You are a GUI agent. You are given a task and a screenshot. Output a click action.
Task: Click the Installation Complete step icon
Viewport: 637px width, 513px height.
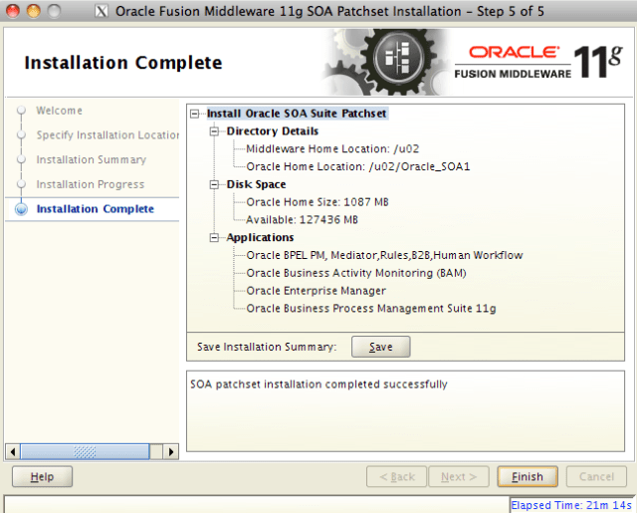[x=21, y=209]
